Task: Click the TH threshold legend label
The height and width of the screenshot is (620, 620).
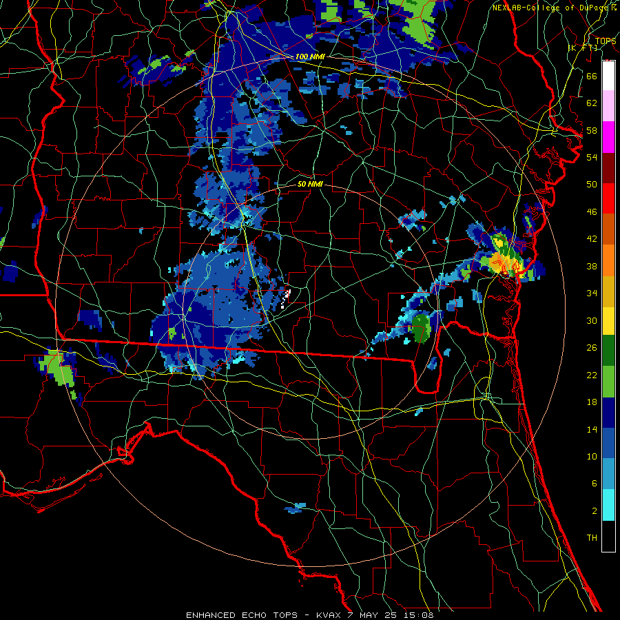Action: [592, 538]
